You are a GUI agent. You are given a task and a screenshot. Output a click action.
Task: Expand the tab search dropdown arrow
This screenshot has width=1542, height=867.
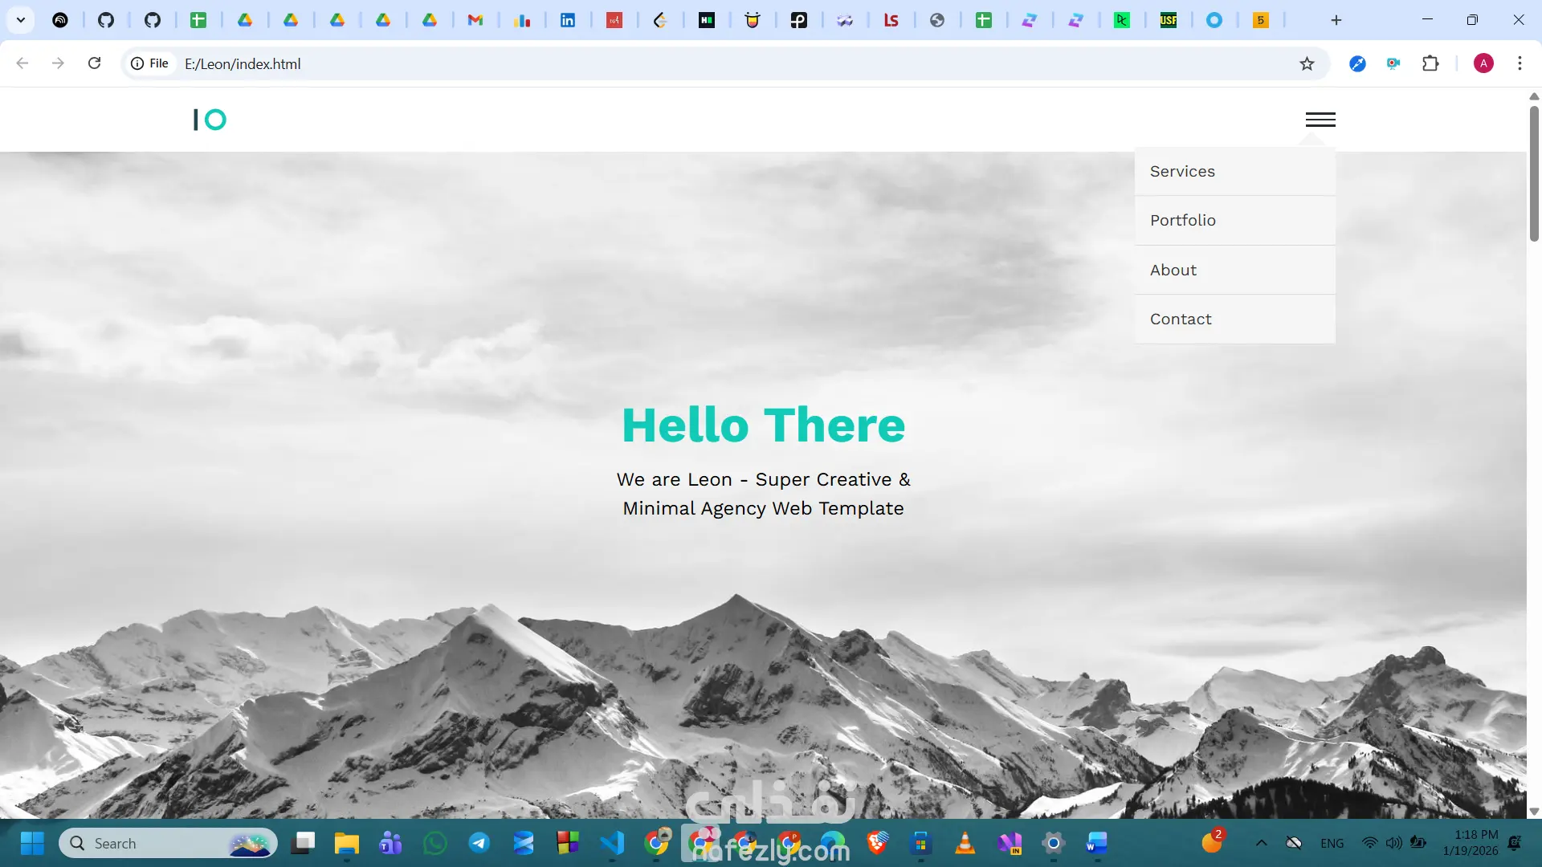click(21, 20)
